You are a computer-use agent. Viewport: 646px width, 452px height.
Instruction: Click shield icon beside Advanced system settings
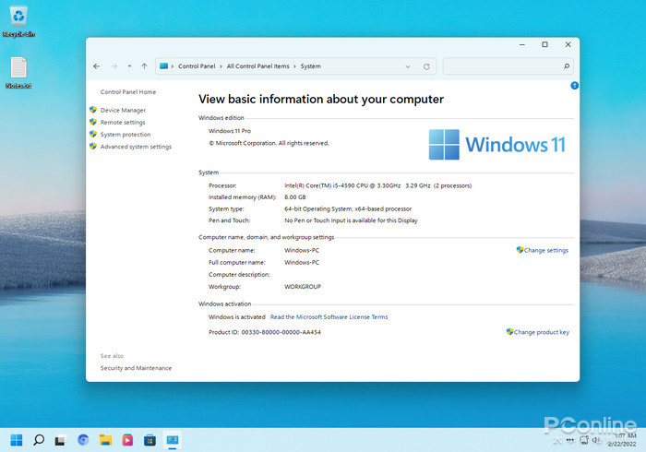[x=93, y=146]
